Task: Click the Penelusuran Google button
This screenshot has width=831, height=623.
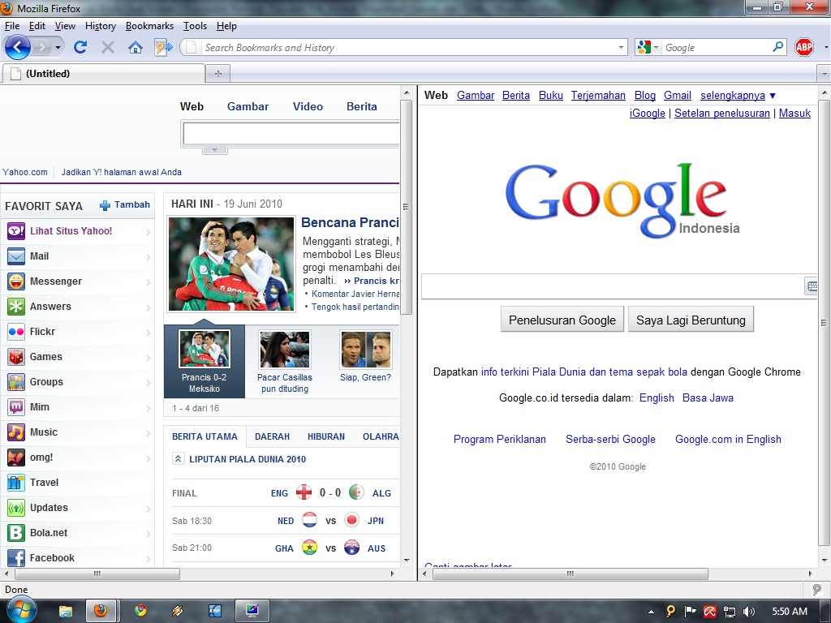Action: point(562,320)
